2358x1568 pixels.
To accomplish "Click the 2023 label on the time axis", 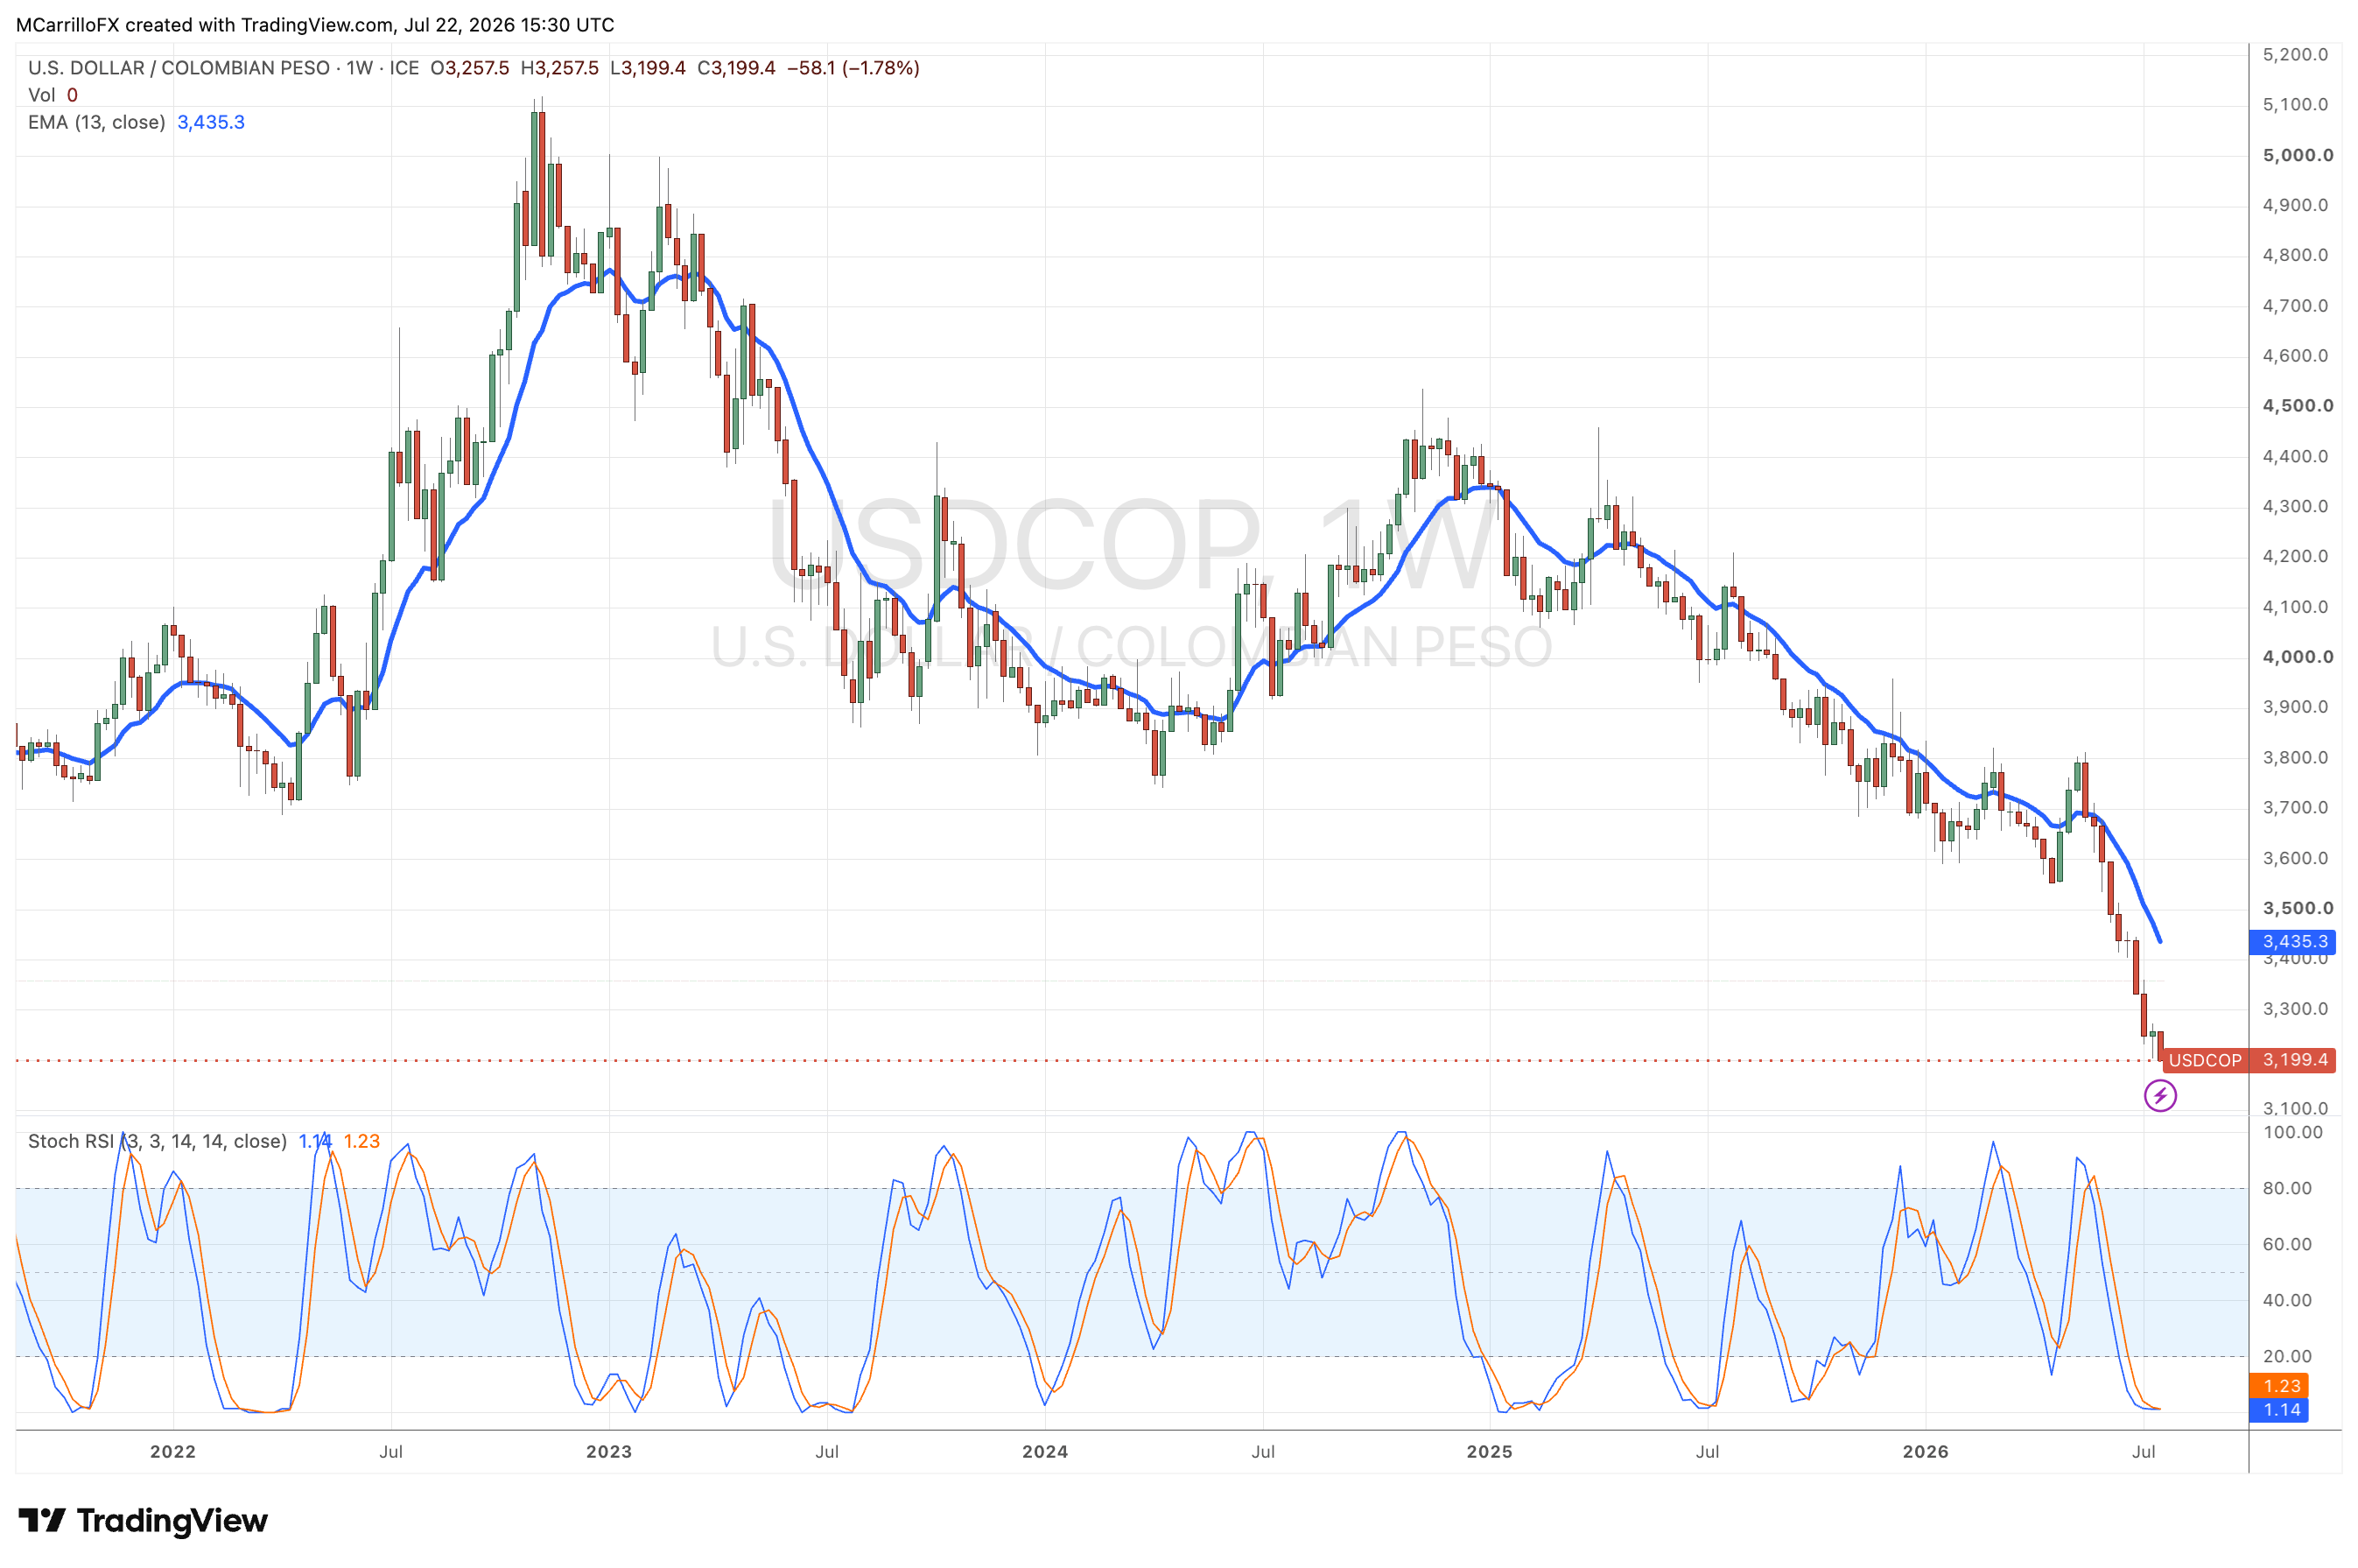I will pos(608,1451).
